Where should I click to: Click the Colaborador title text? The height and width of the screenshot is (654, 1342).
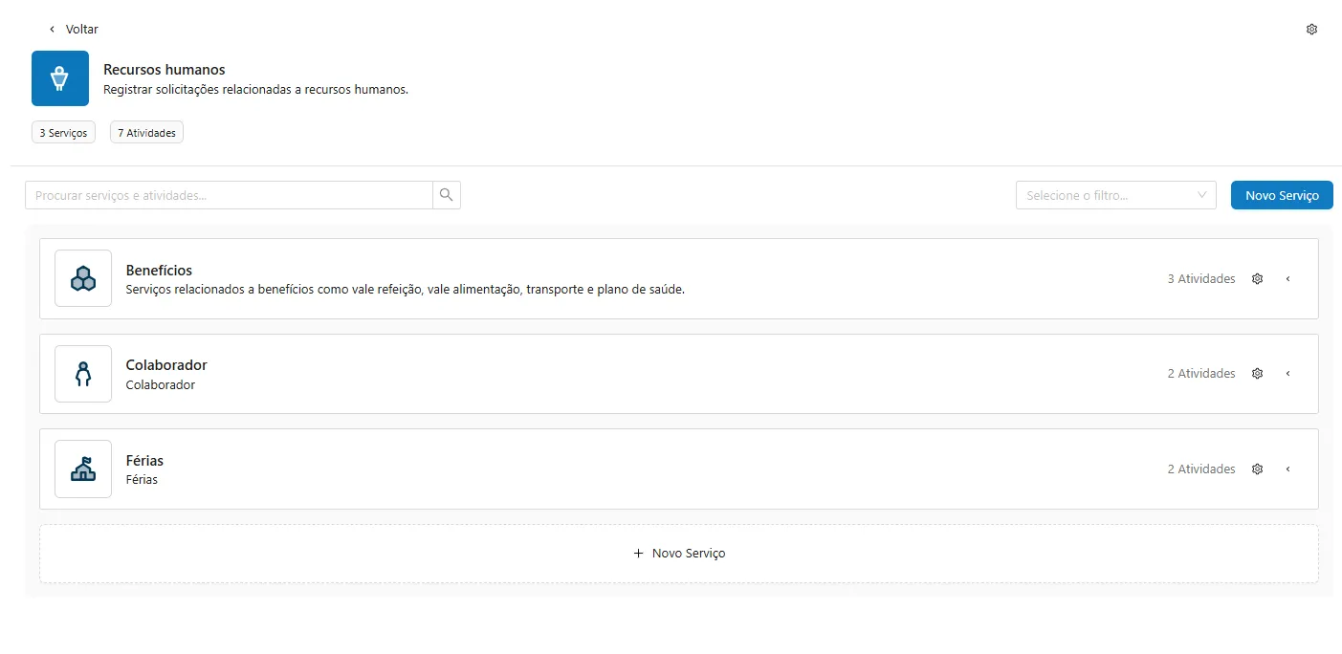(166, 365)
